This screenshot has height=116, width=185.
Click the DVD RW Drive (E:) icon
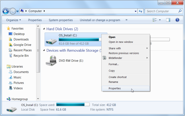[51, 61]
